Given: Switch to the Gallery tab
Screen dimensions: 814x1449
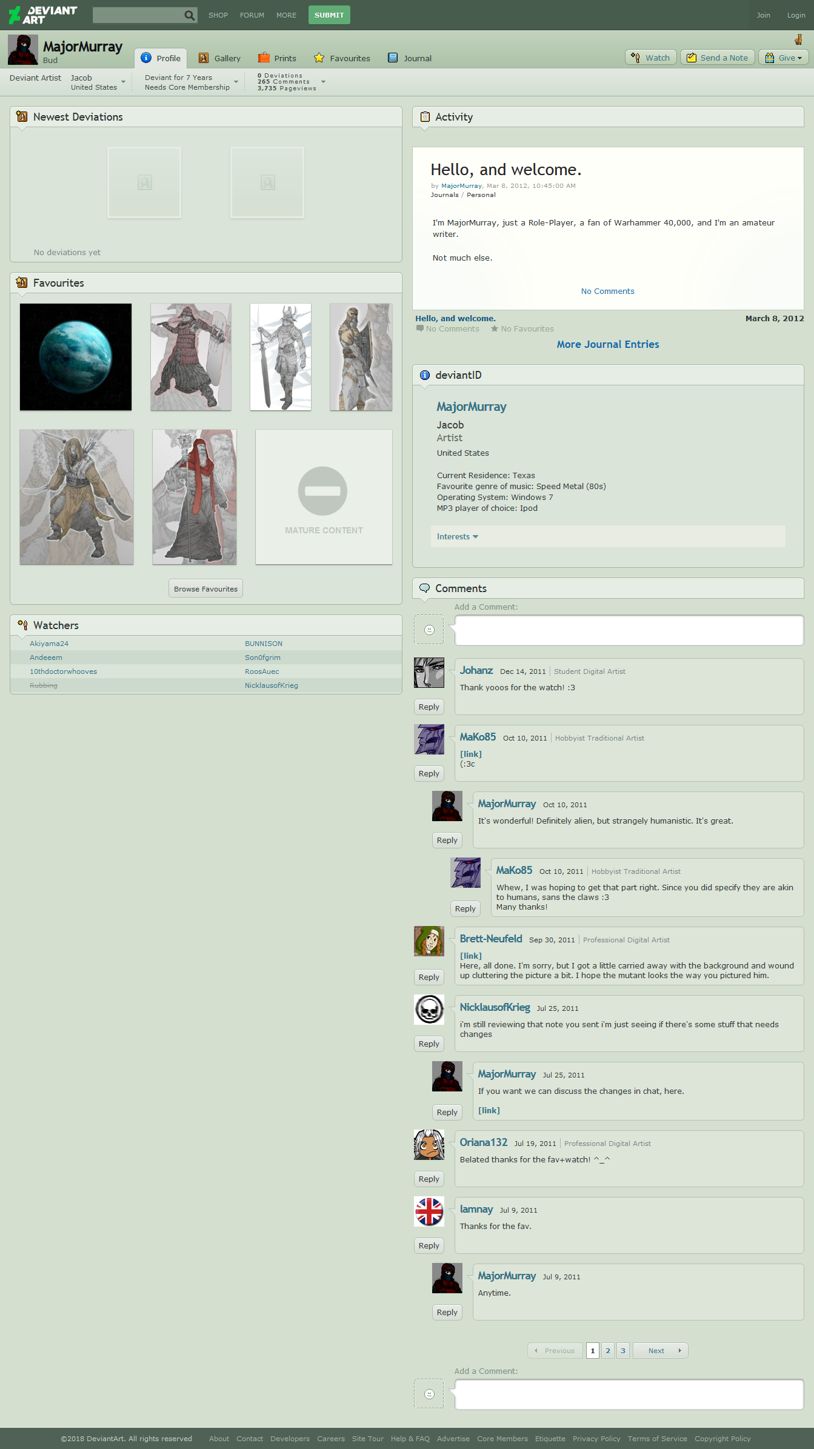Looking at the screenshot, I should tap(220, 58).
